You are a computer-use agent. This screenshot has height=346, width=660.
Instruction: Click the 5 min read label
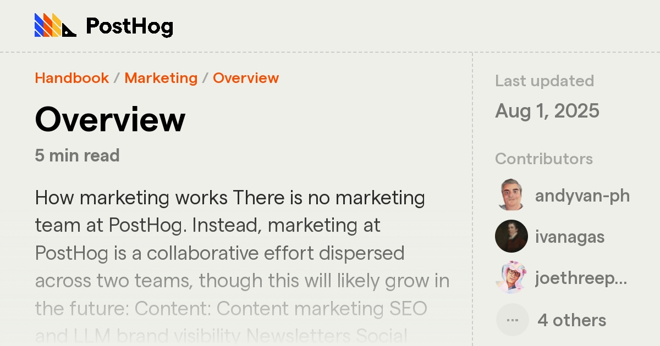tap(77, 155)
